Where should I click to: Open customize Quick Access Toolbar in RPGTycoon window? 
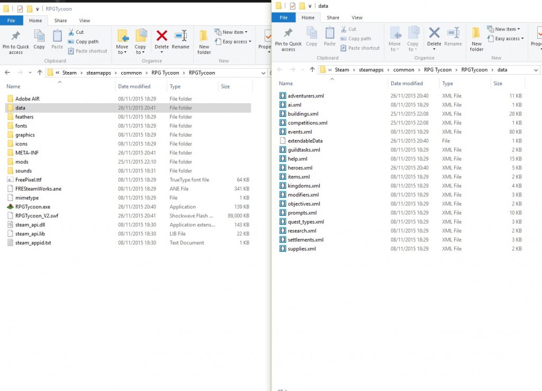38,9
